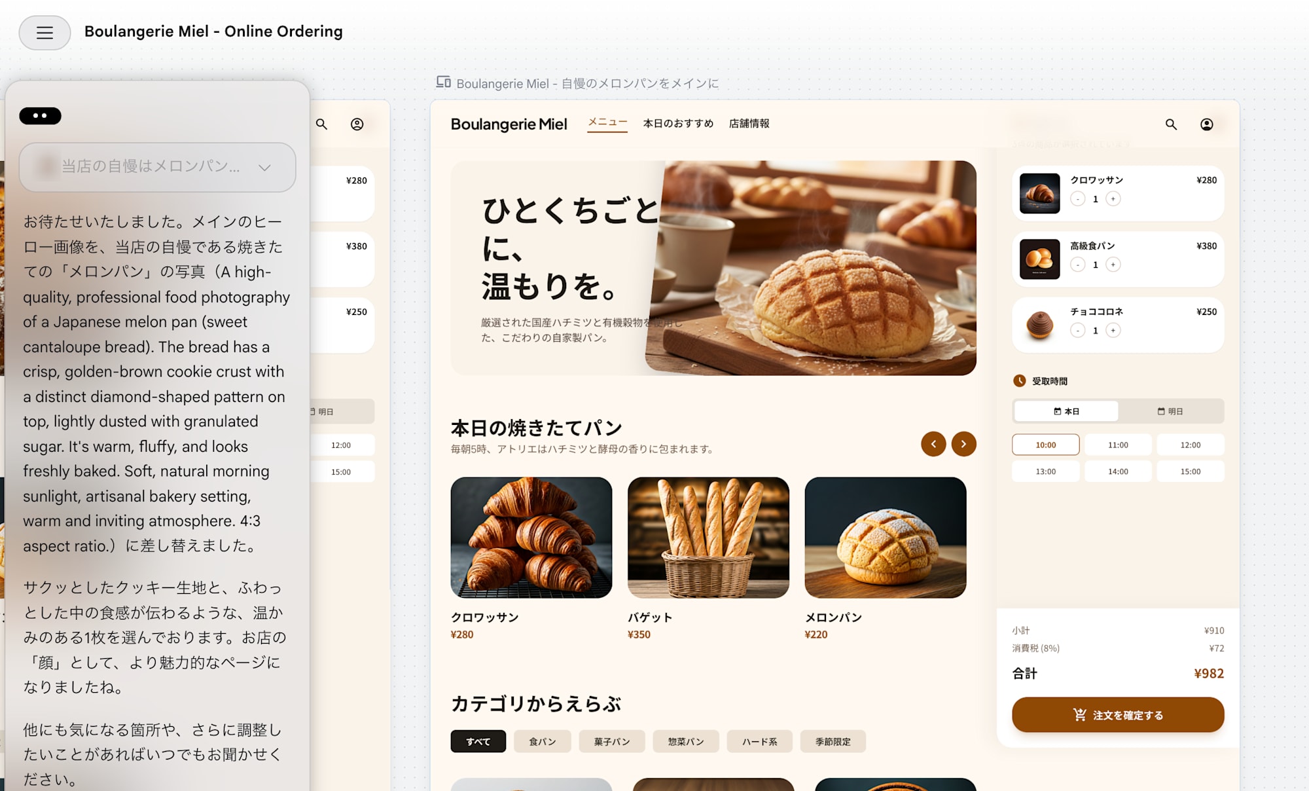Open the 店舗情報 navigation item
1309x791 pixels.
(749, 123)
